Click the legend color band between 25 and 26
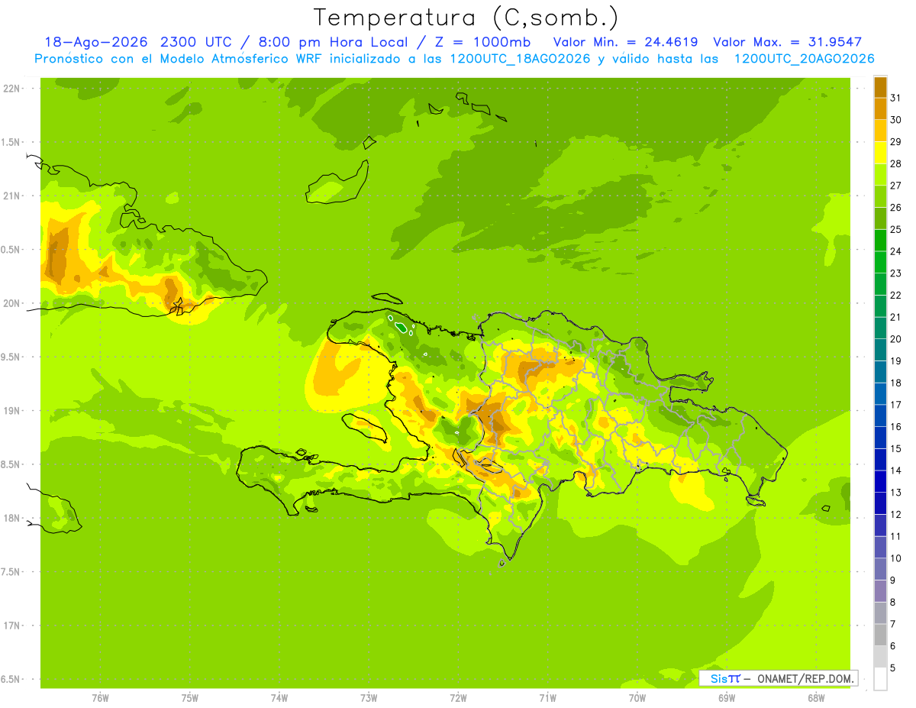 880,218
